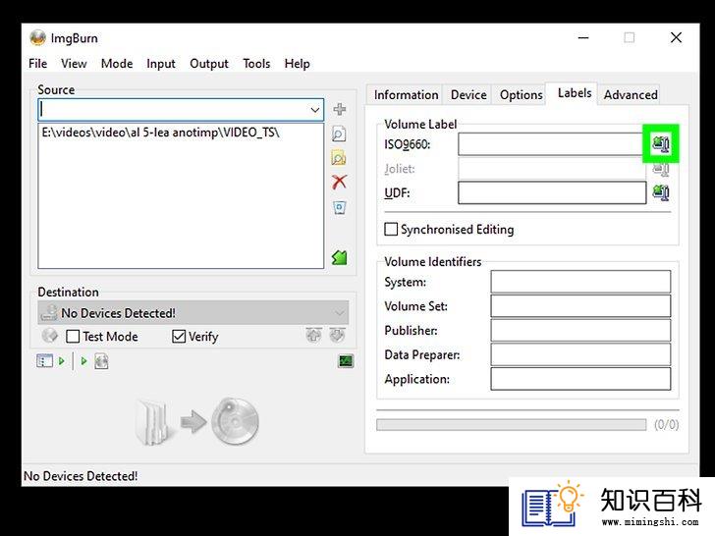The width and height of the screenshot is (715, 536).
Task: Click the ImgBurn title bar app icon
Action: point(38,38)
